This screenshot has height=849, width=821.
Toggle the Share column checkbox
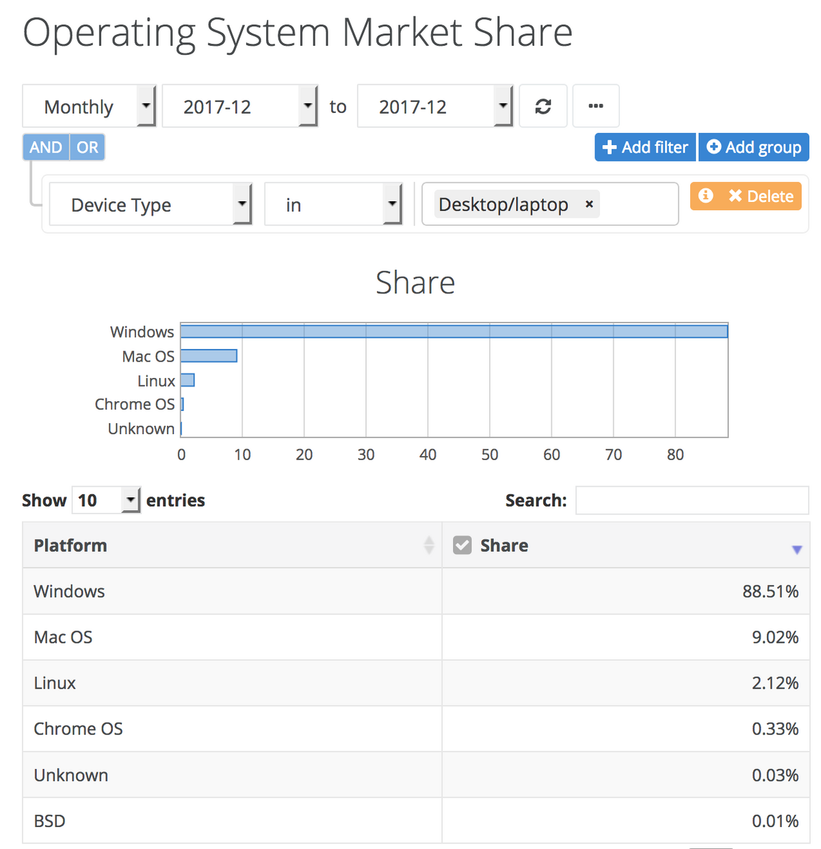point(462,545)
